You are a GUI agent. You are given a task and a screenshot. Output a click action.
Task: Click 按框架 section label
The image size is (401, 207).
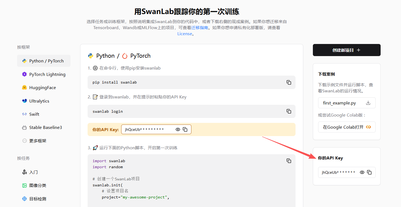pyautogui.click(x=23, y=47)
